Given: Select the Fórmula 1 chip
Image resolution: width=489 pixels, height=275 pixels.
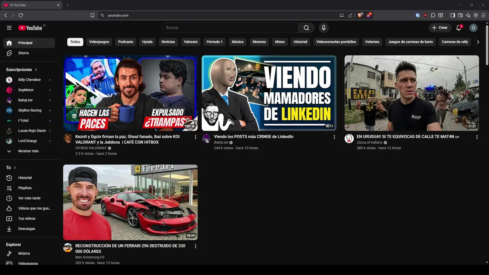Looking at the screenshot, I should pyautogui.click(x=214, y=42).
